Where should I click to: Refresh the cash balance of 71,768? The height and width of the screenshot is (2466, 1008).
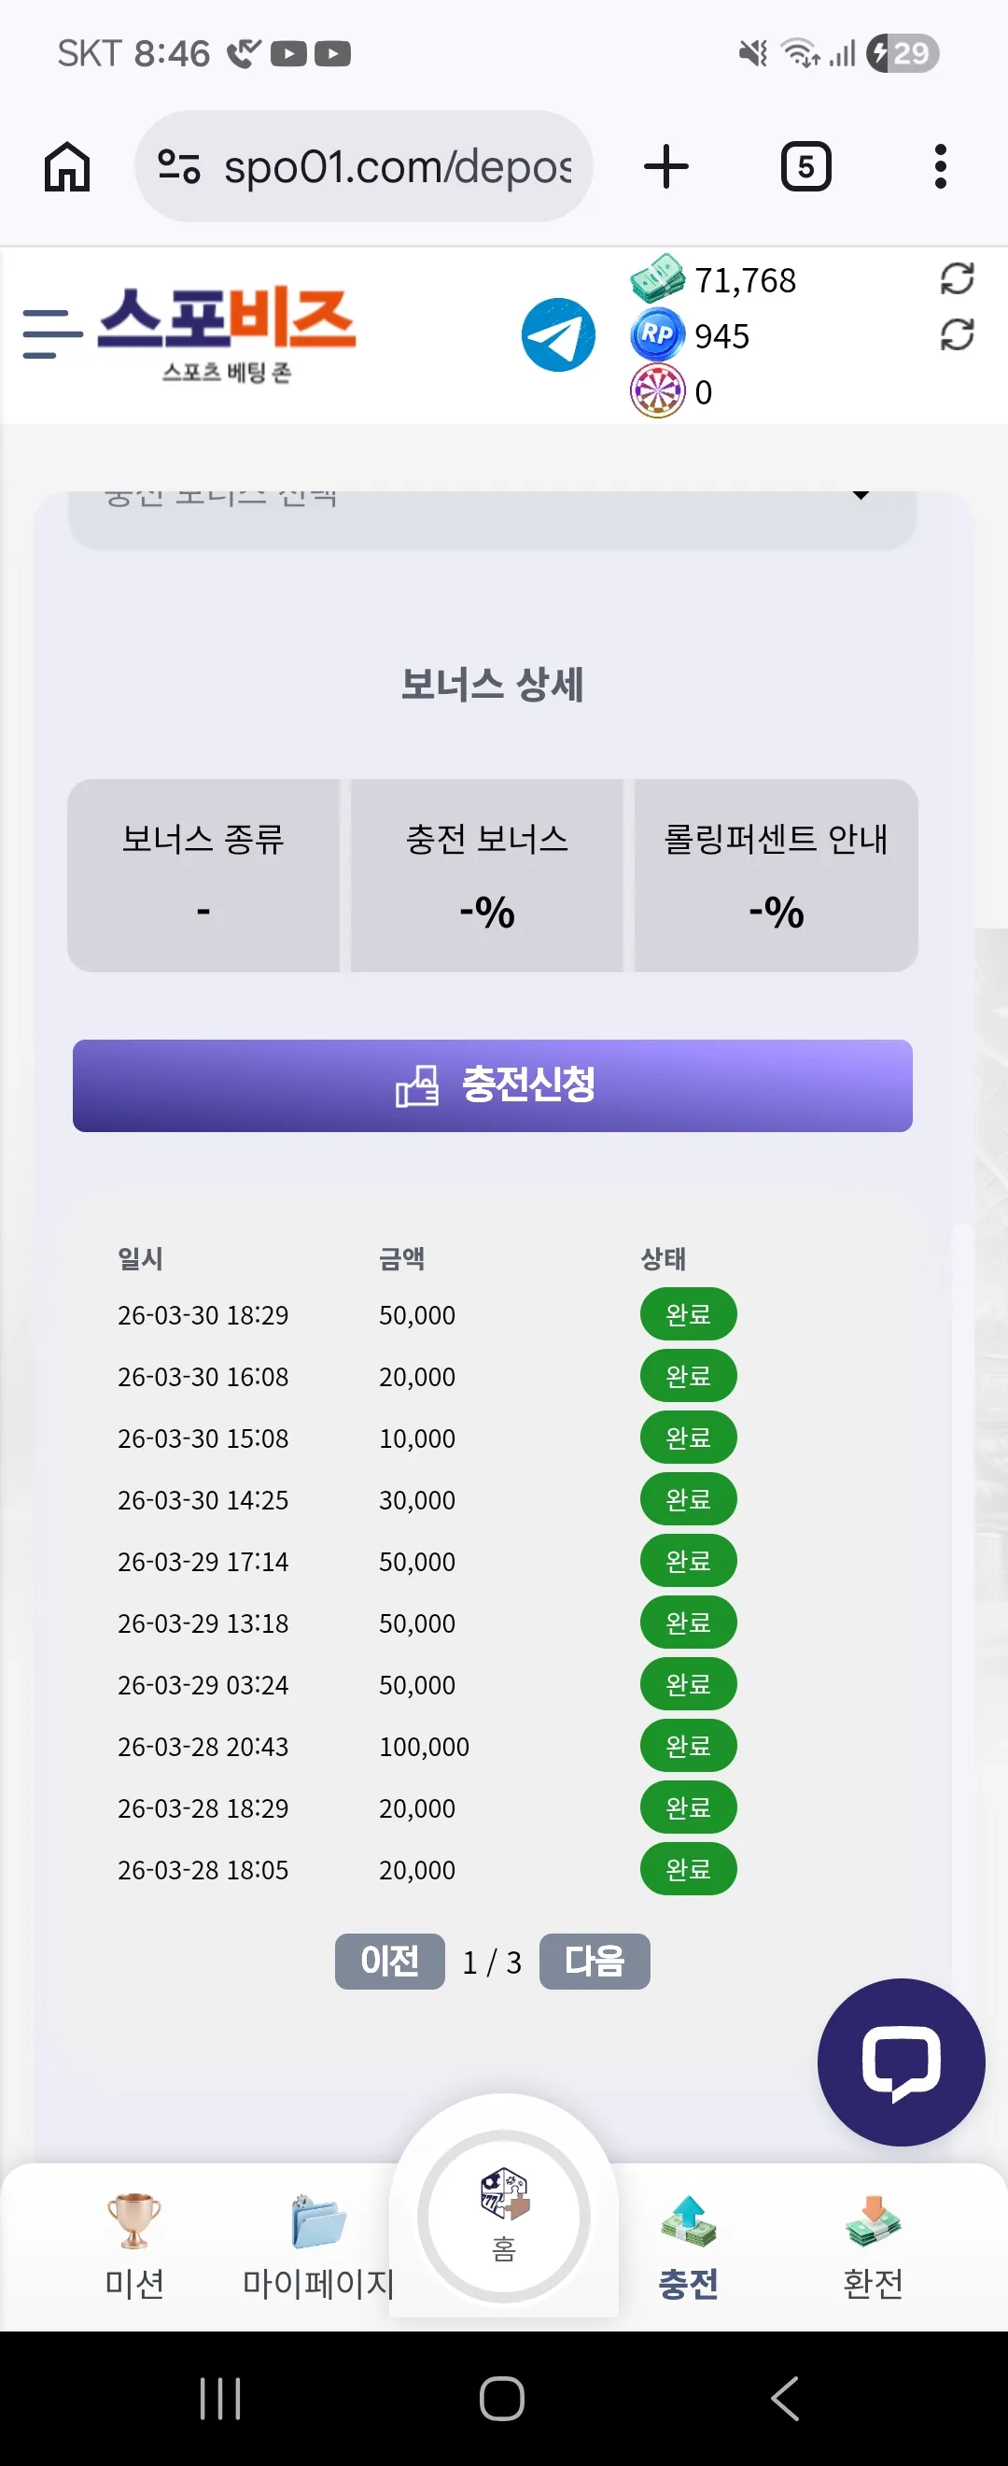(957, 279)
